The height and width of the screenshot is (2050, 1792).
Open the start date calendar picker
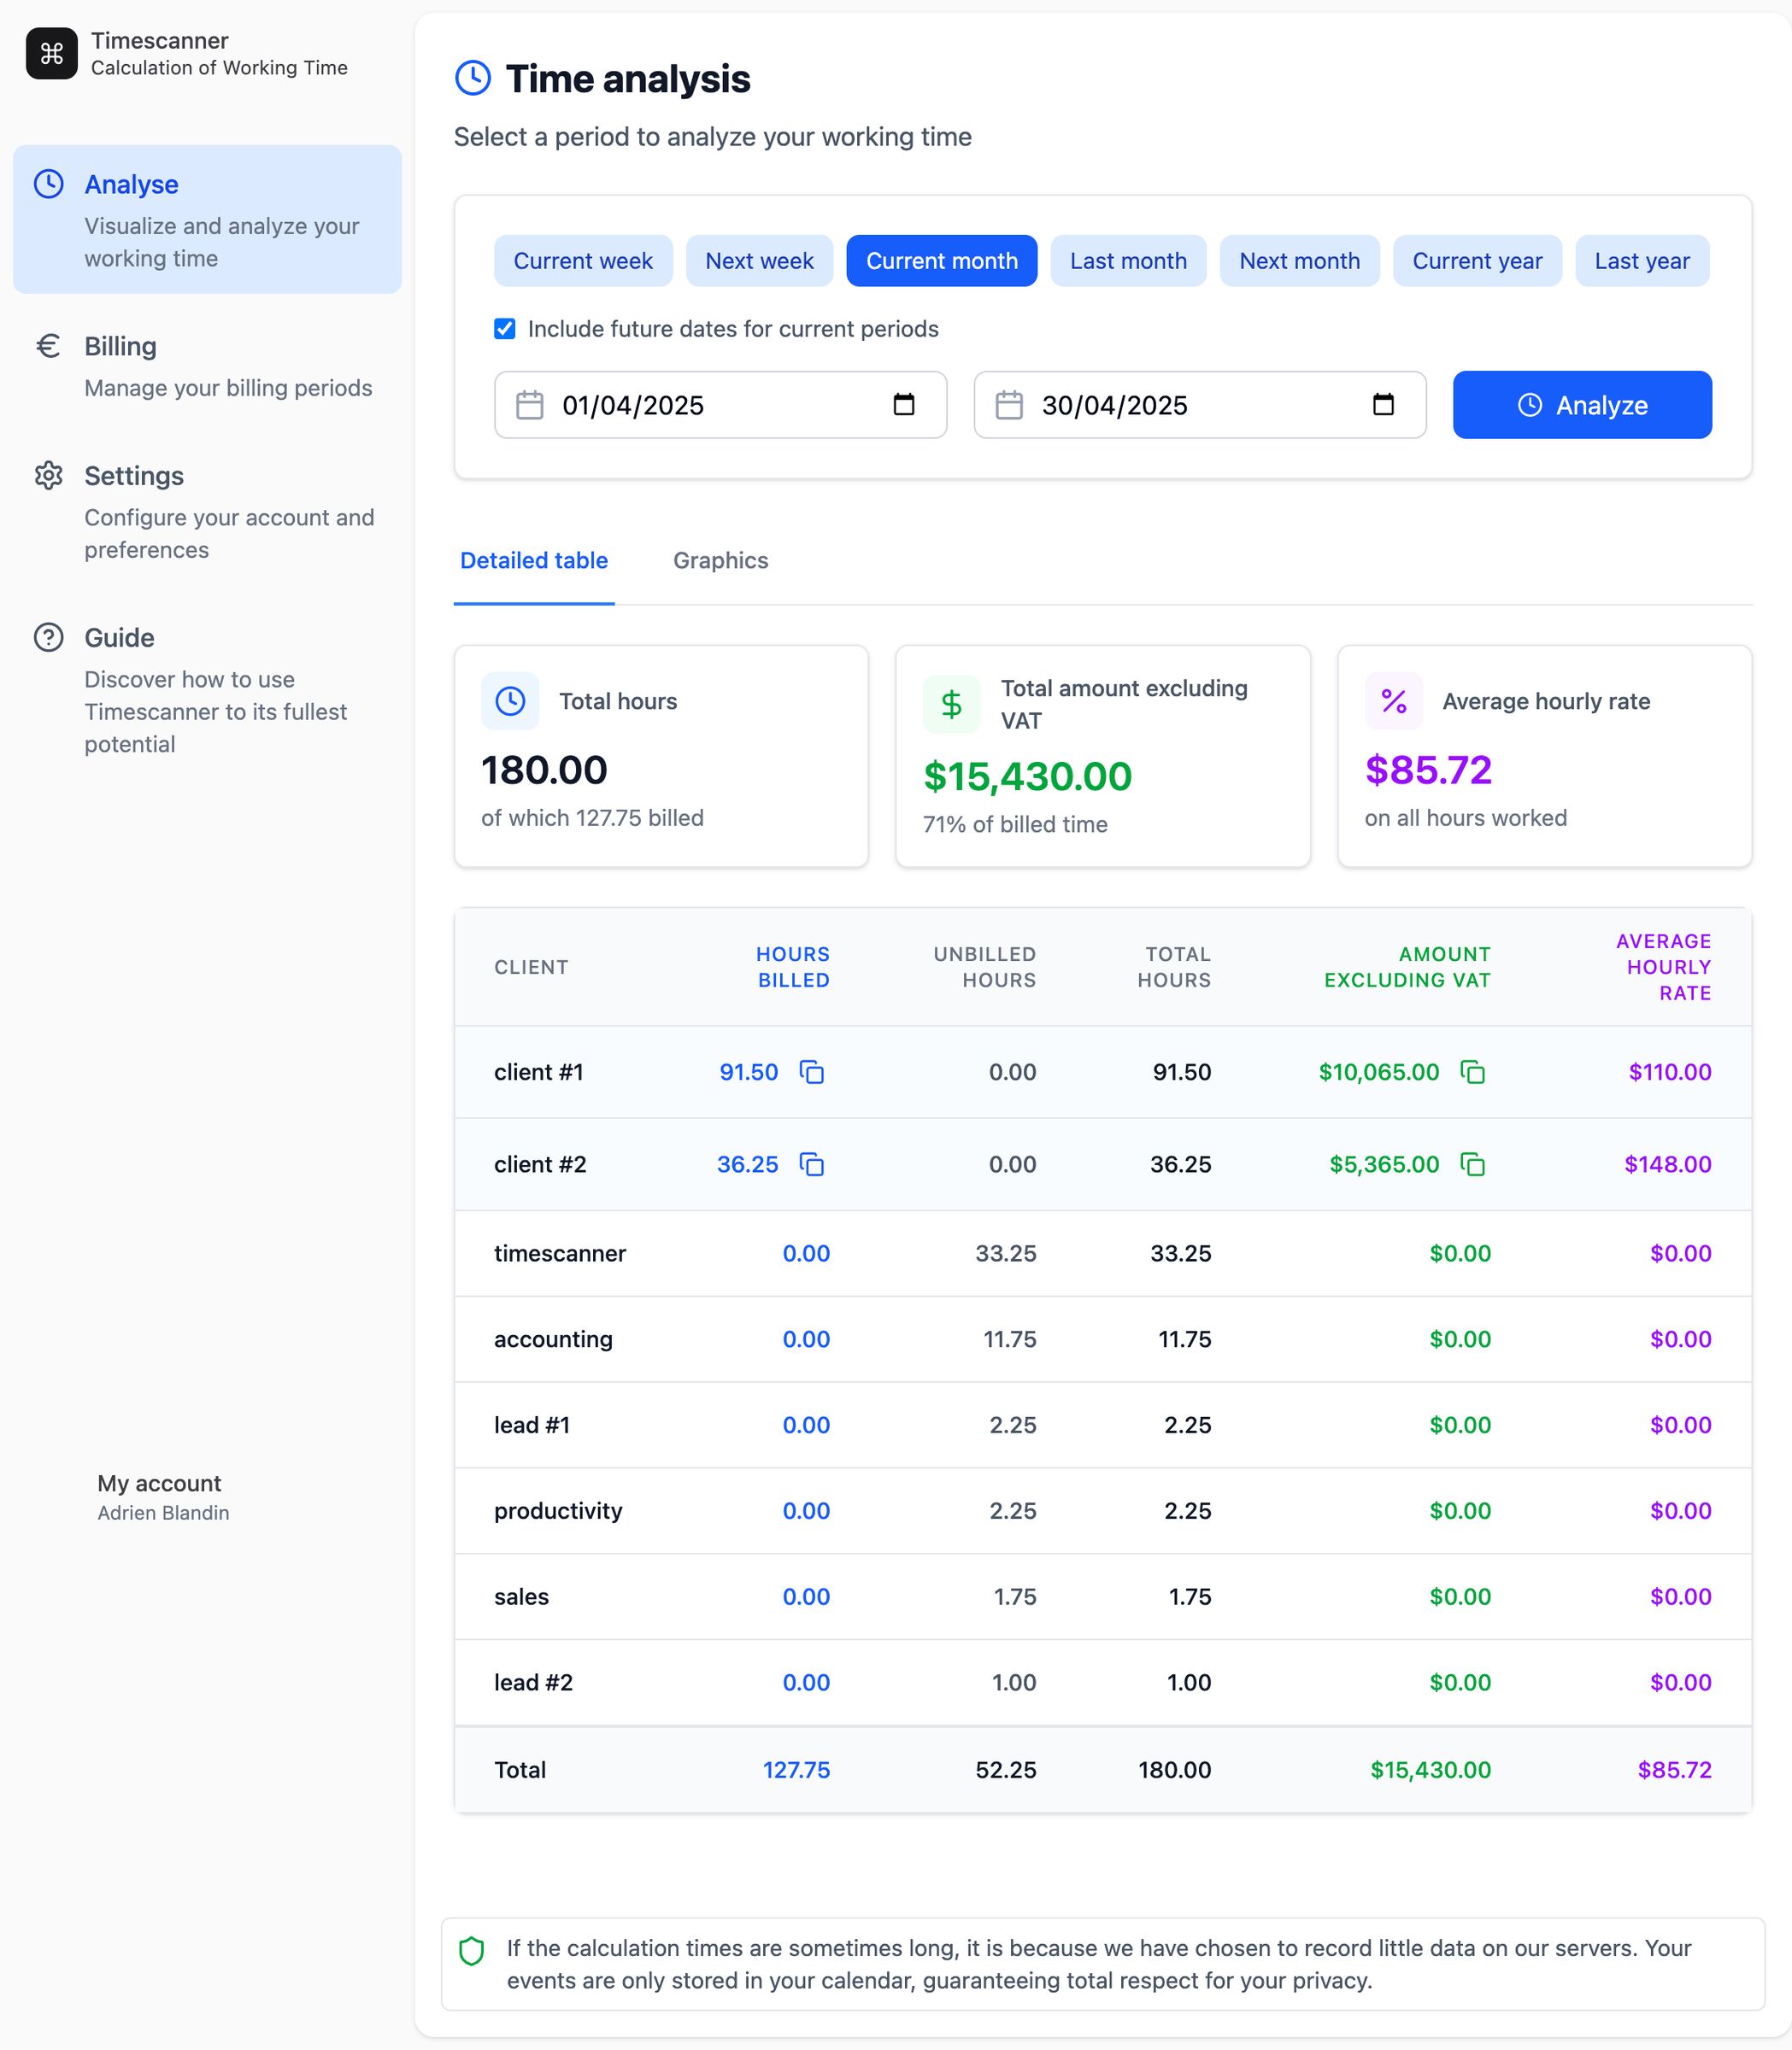point(903,405)
